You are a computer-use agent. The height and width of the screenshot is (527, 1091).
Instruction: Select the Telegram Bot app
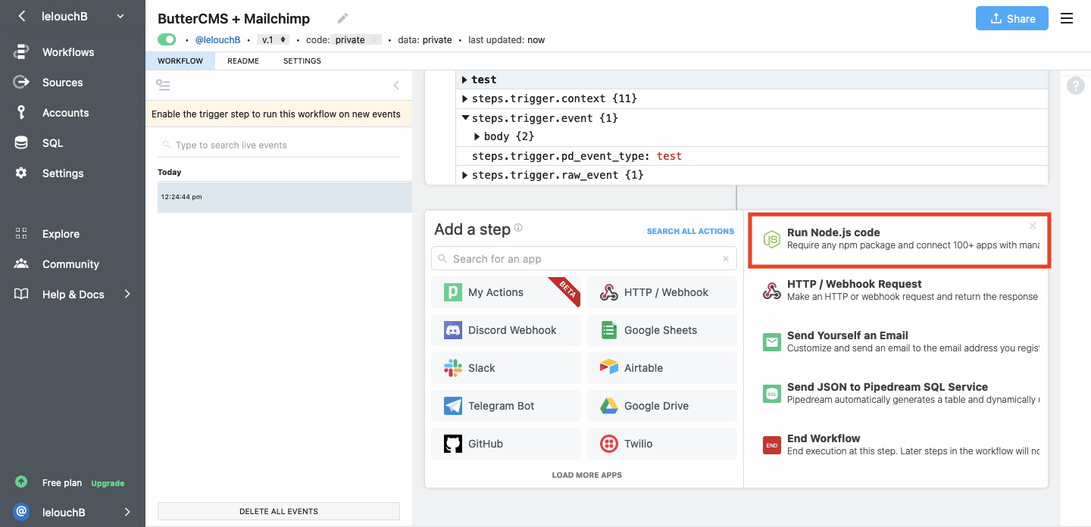pos(506,406)
